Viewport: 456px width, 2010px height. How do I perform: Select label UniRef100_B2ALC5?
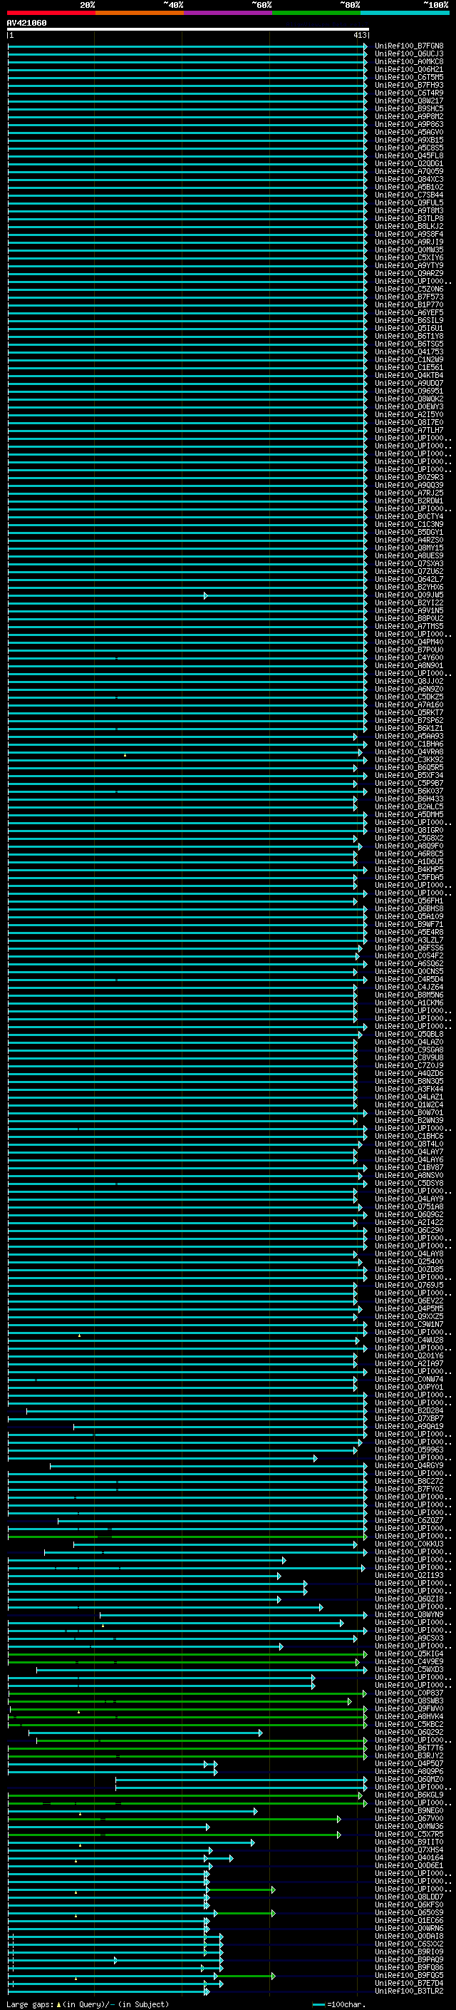click(x=409, y=807)
